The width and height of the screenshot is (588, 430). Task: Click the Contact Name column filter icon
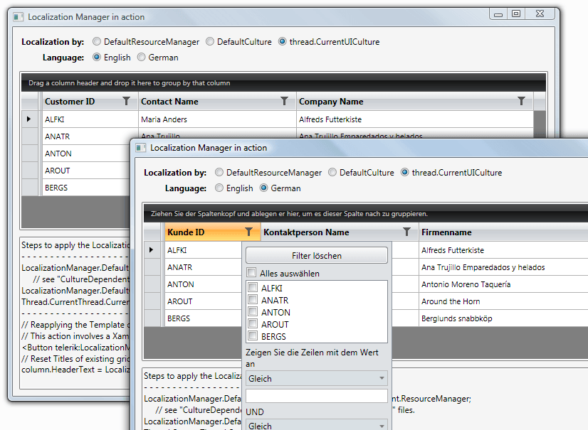pyautogui.click(x=285, y=102)
